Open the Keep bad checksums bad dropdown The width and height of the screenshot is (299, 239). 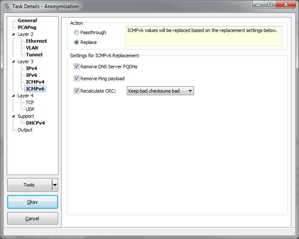[160, 91]
